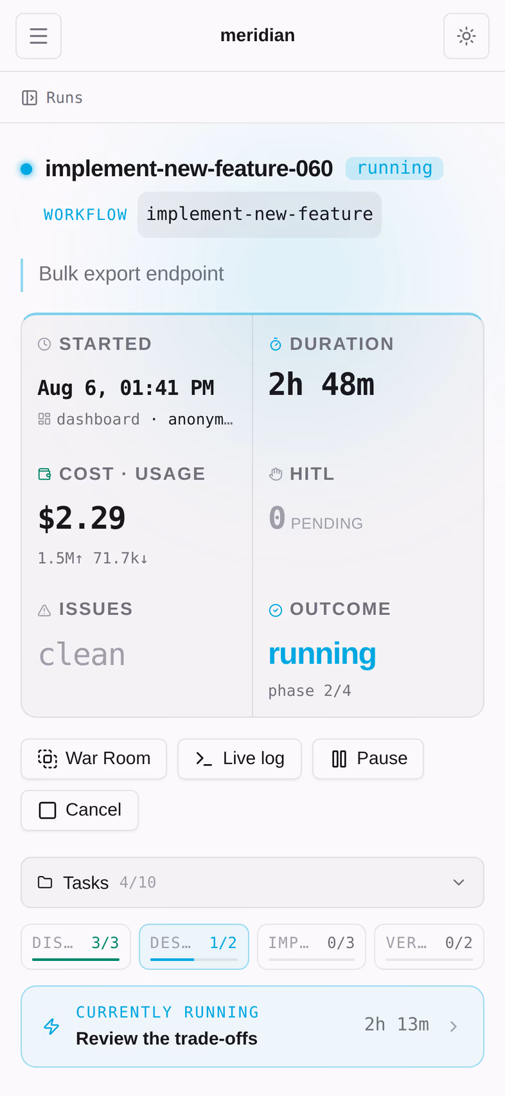Click the Cost wallet icon
Image resolution: width=505 pixels, height=1096 pixels.
[44, 474]
